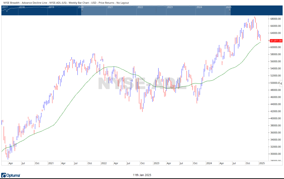Click the 2023 label on the date axis
Screen dimensions: 284x179
coord(156,163)
